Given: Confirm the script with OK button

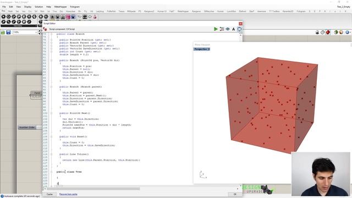Looking at the screenshot, I should point(235,194).
